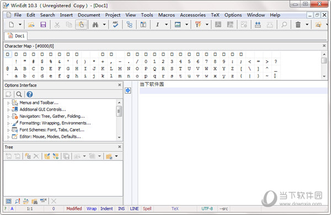Click the monitor speaker icon in bottom toolbar
This screenshot has width=331, height=215.
43,201
